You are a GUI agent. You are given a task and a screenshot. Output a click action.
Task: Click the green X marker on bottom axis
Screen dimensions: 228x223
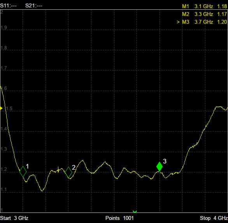pos(135,212)
